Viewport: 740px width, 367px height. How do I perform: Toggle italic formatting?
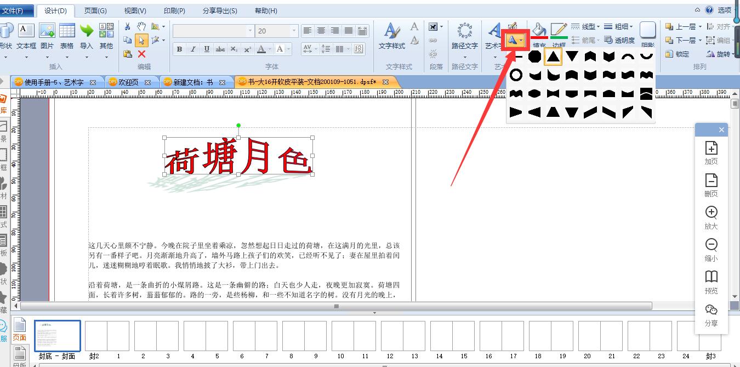193,49
